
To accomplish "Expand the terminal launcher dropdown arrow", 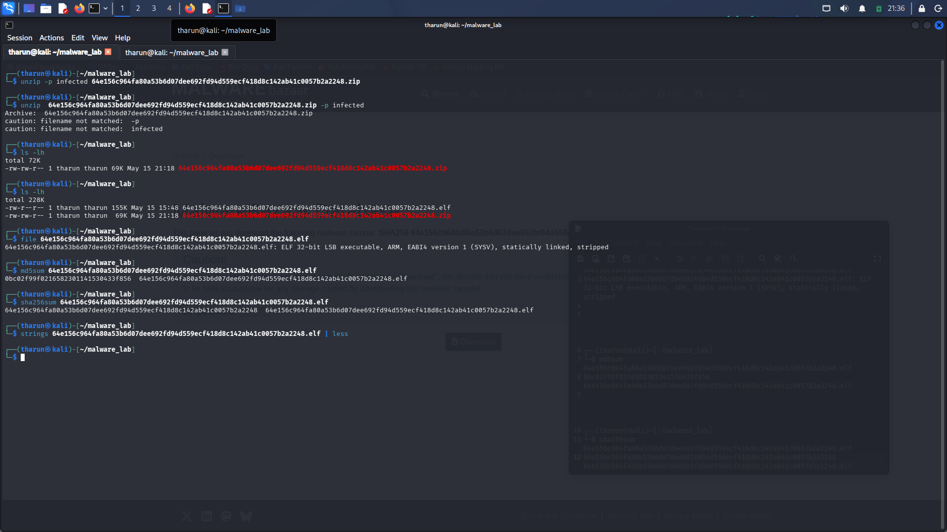I will (106, 8).
